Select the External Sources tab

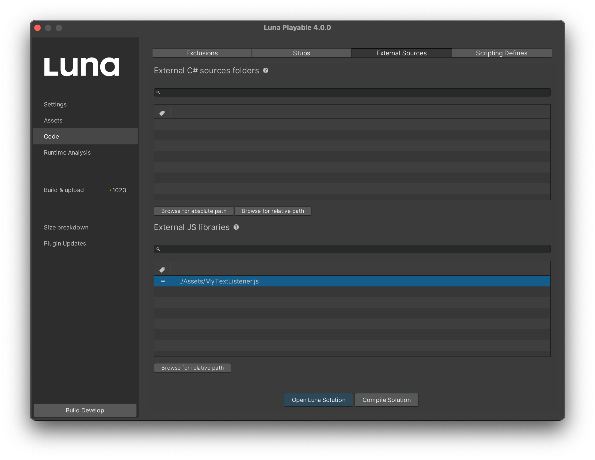[x=402, y=53]
